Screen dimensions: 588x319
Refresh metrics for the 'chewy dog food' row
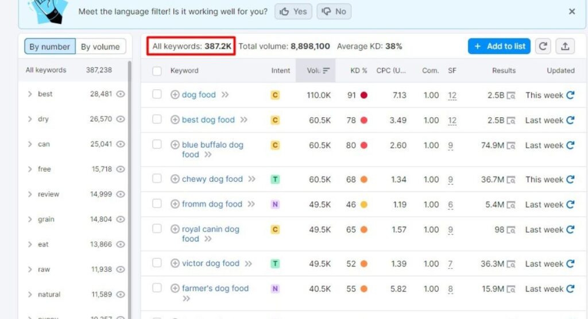(570, 179)
